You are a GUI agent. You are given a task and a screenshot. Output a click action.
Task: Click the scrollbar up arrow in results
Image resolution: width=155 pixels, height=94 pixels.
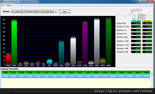point(151,72)
